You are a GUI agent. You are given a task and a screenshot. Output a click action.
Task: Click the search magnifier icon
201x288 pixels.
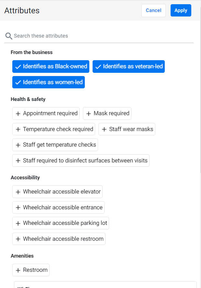coord(9,36)
